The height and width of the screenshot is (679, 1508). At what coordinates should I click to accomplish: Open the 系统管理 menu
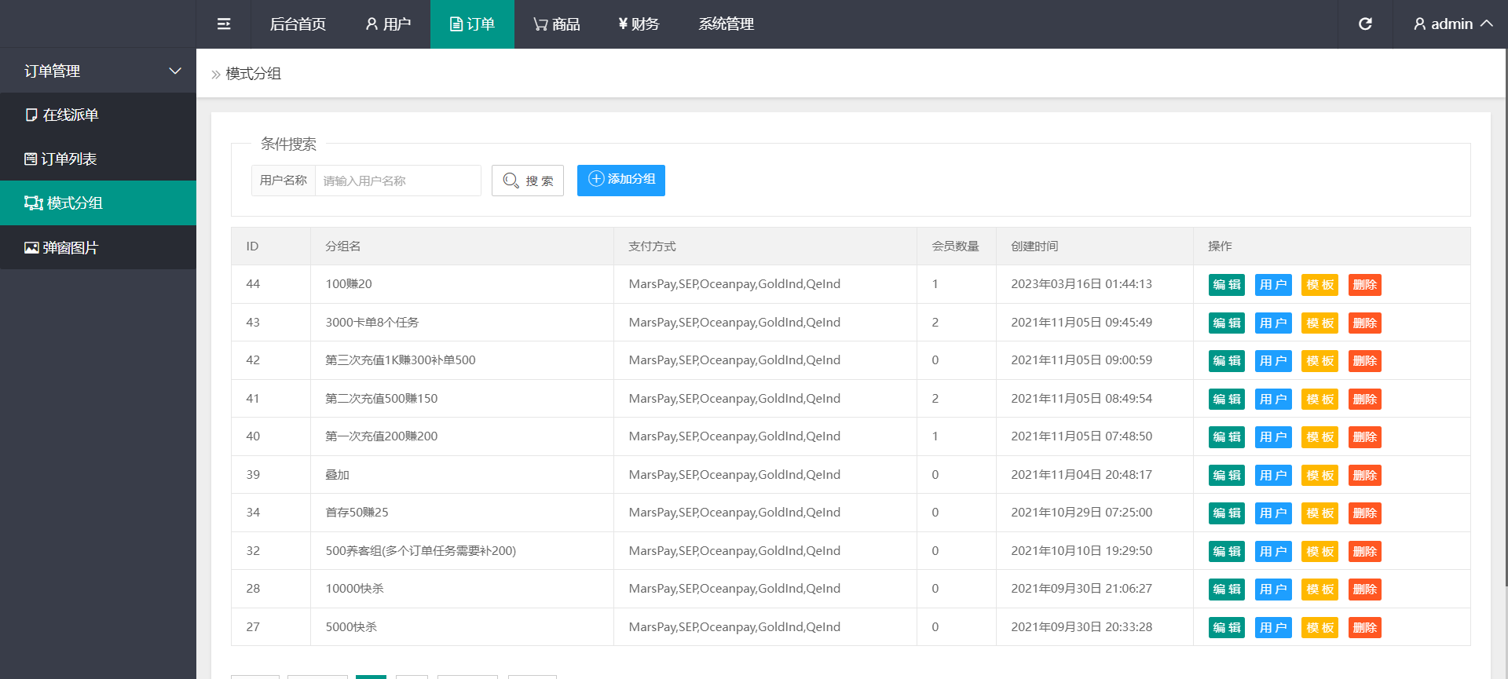(x=726, y=24)
